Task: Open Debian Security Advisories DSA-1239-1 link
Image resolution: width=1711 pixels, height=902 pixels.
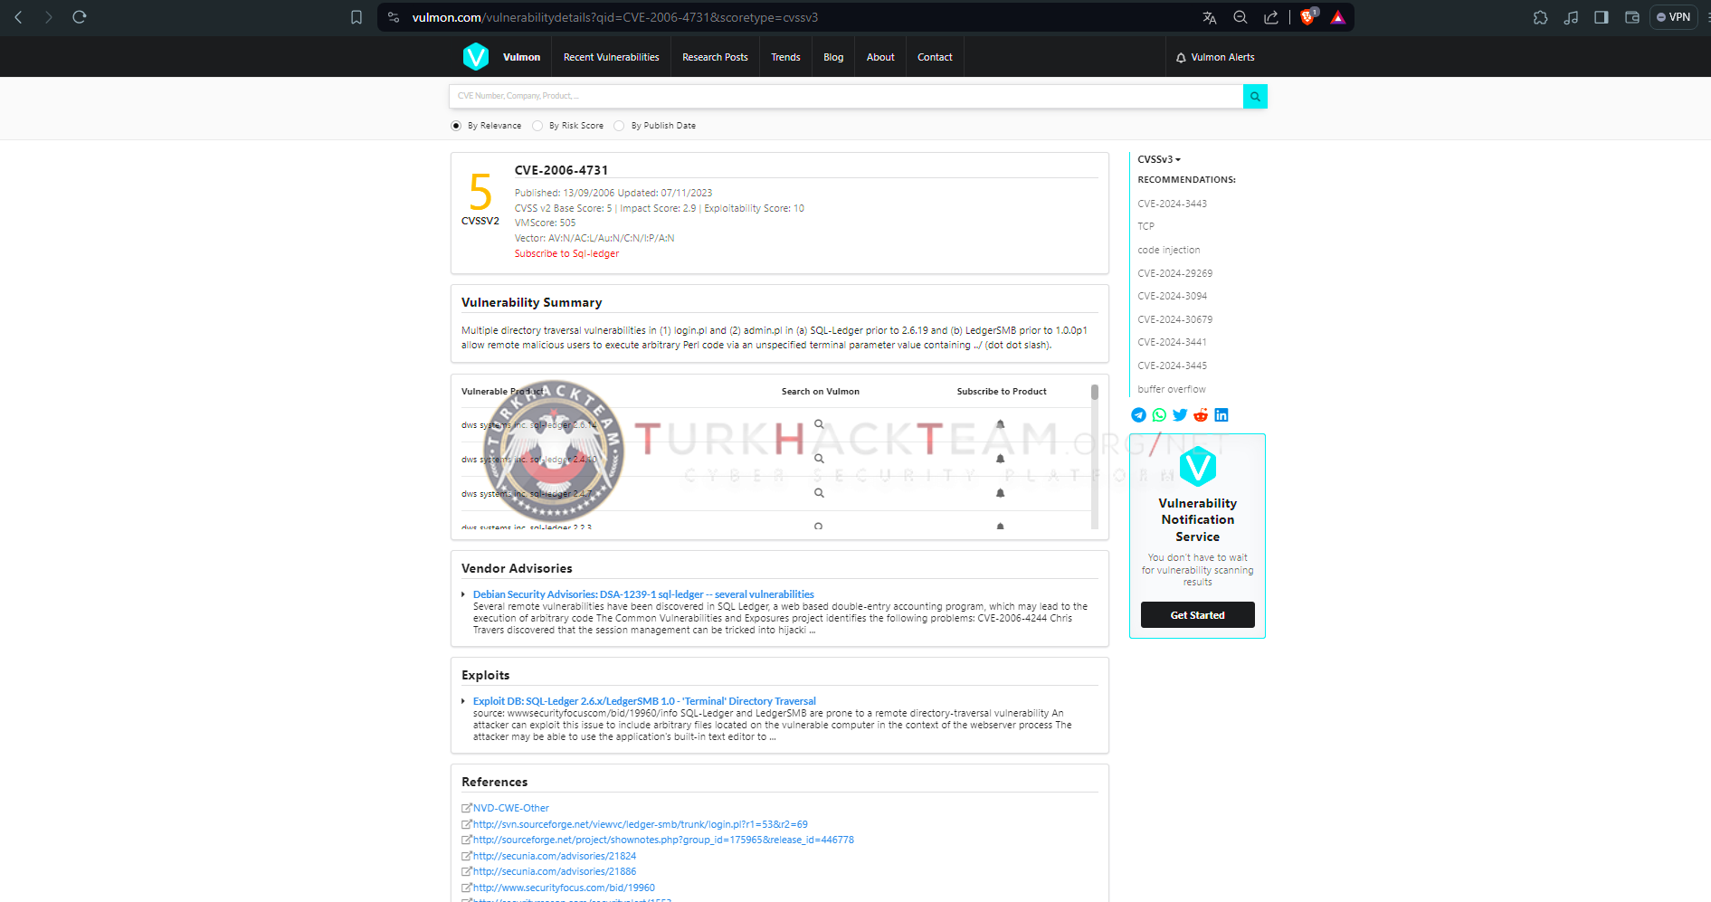Action: coord(643,594)
